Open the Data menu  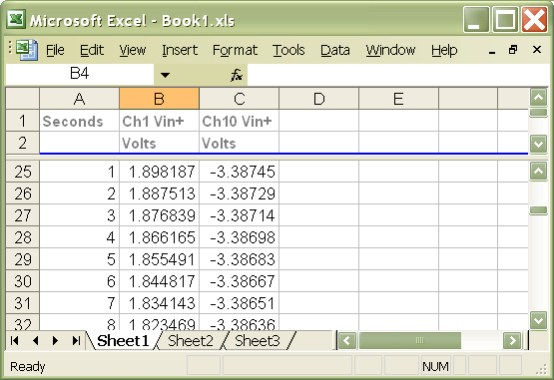coord(335,50)
